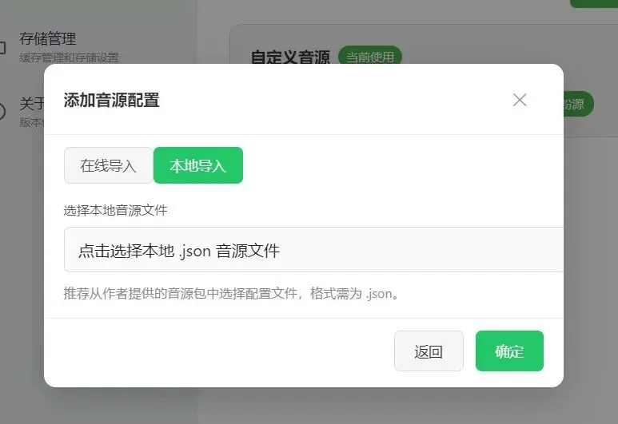Click the storage icon beside 存储管理
The image size is (618, 424).
2,48
